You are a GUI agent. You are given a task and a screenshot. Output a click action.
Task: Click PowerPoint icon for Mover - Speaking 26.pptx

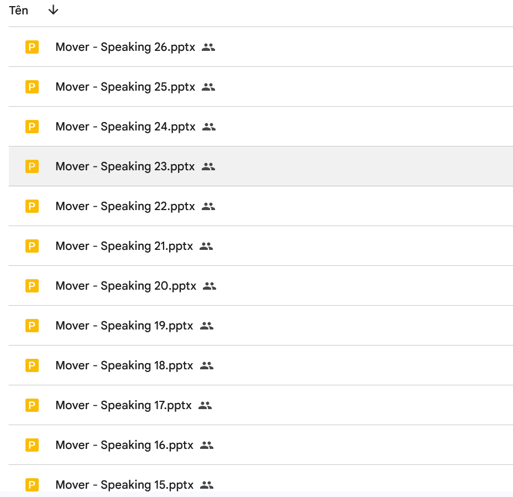coord(32,47)
